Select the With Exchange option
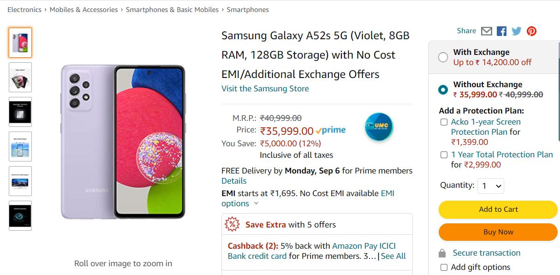 pos(443,57)
